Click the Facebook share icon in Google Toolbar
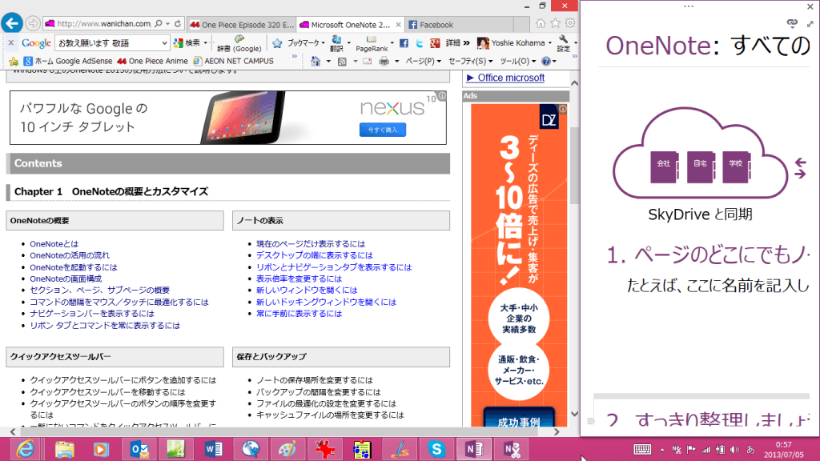This screenshot has height=461, width=820. click(404, 43)
